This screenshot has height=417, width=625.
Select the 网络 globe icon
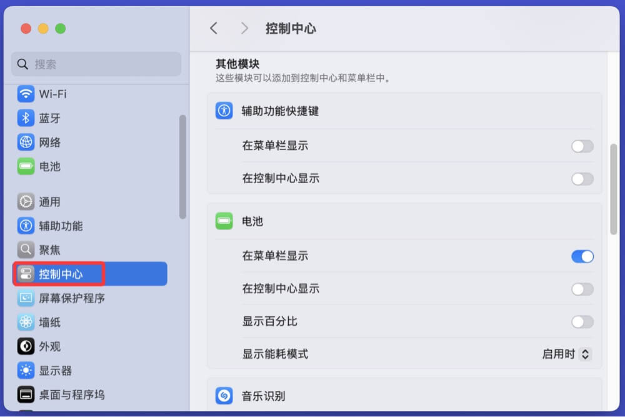coord(26,143)
